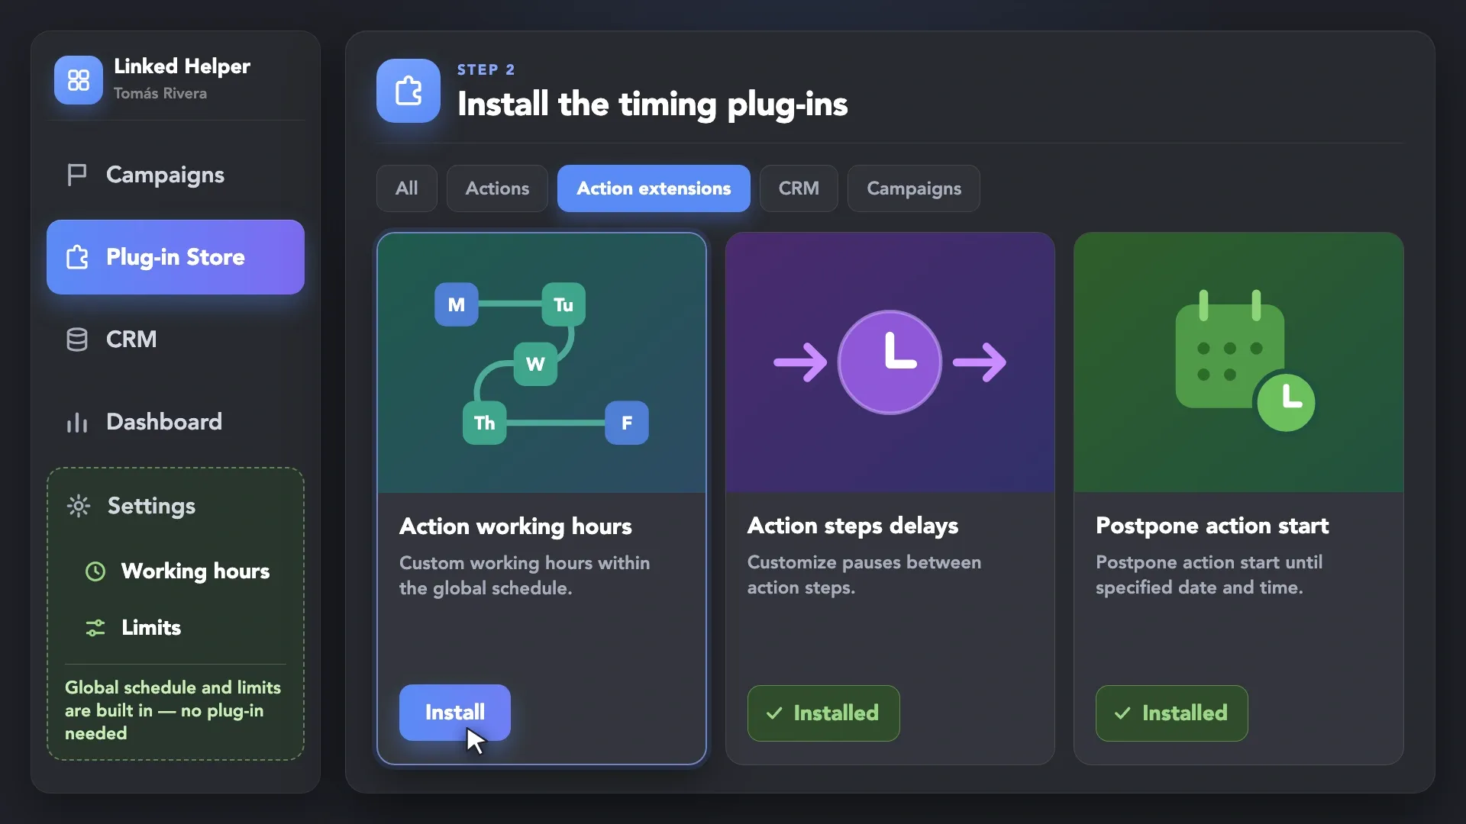Switch to the All filter tab
The width and height of the screenshot is (1466, 824).
click(x=406, y=188)
